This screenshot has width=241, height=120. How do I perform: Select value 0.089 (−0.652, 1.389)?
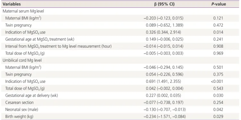(x=165, y=25)
